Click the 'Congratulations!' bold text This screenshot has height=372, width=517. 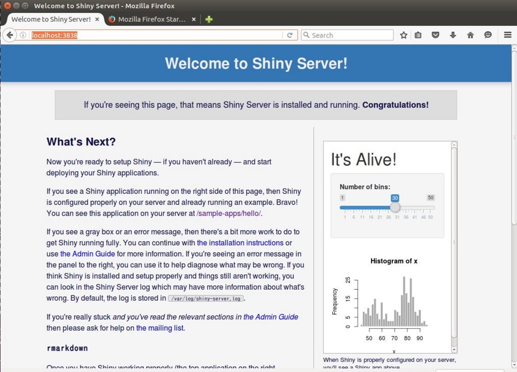(395, 105)
